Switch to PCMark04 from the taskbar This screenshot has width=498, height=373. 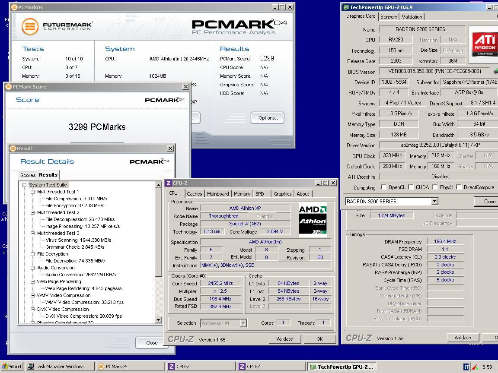(x=130, y=367)
